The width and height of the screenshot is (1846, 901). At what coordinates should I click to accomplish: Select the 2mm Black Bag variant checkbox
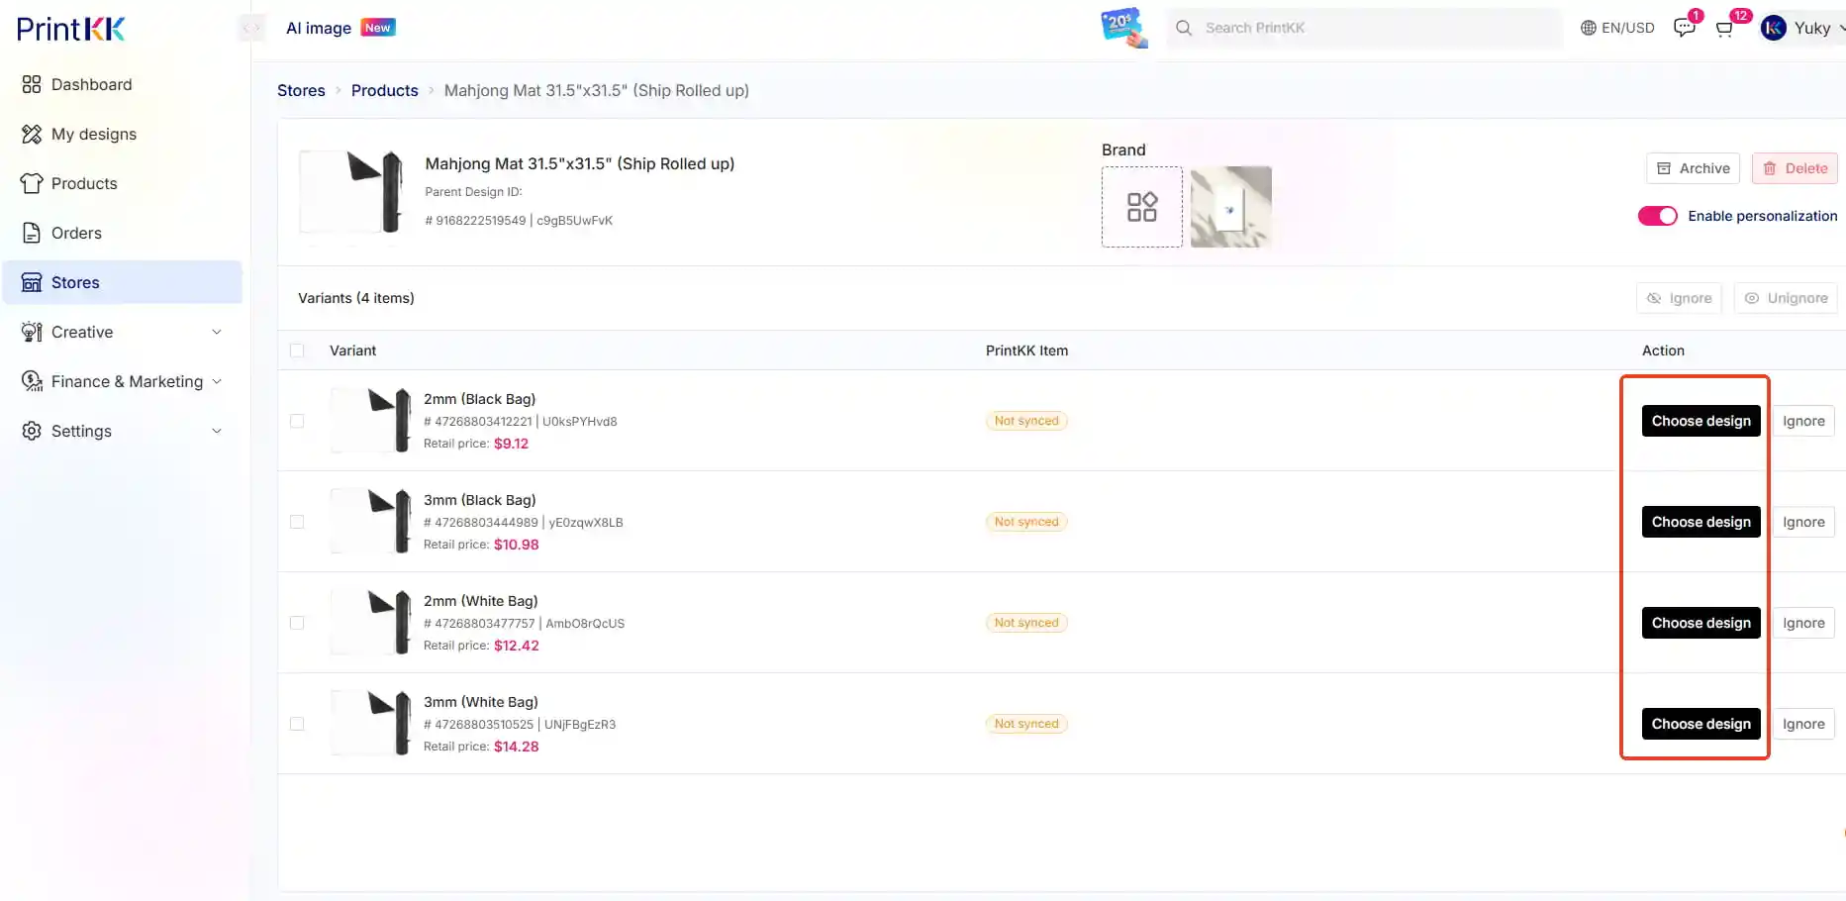click(x=297, y=420)
